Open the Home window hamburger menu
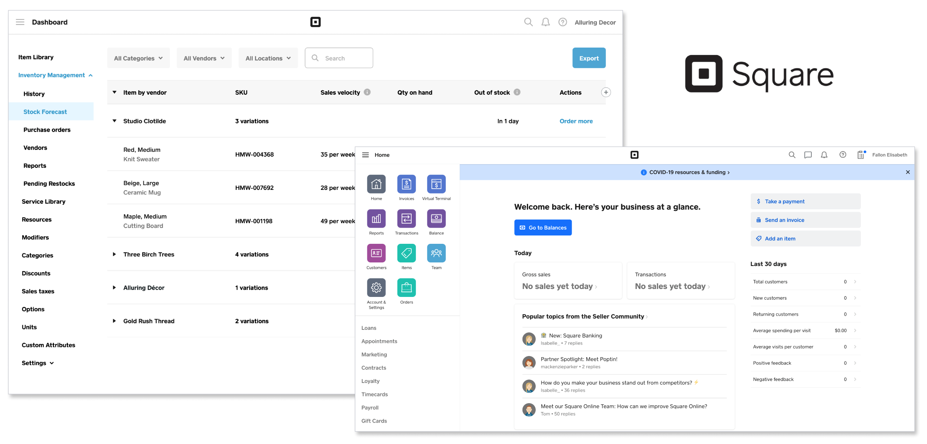927x444 pixels. point(365,155)
